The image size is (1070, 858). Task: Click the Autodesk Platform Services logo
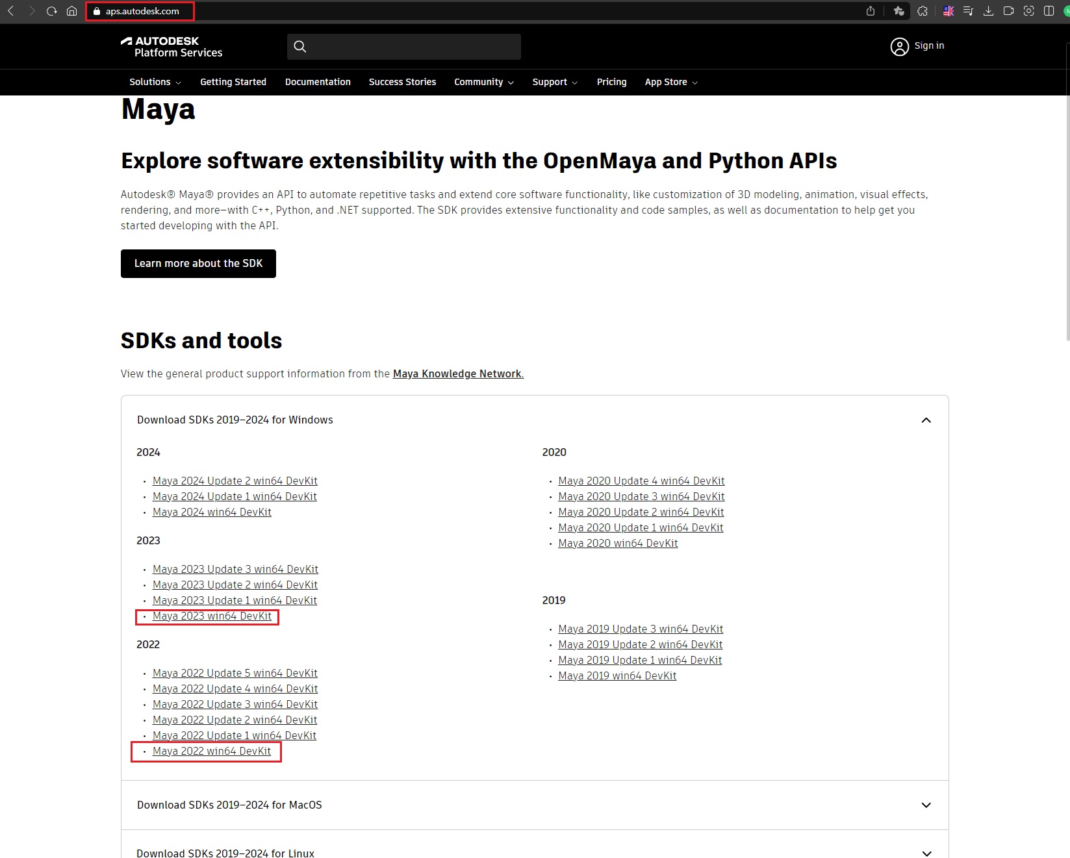pos(172,47)
